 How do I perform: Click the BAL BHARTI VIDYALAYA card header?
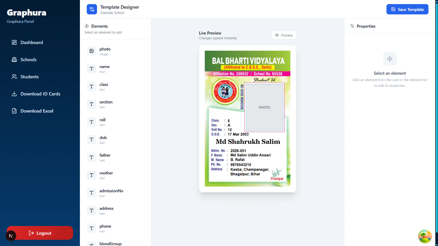248,61
